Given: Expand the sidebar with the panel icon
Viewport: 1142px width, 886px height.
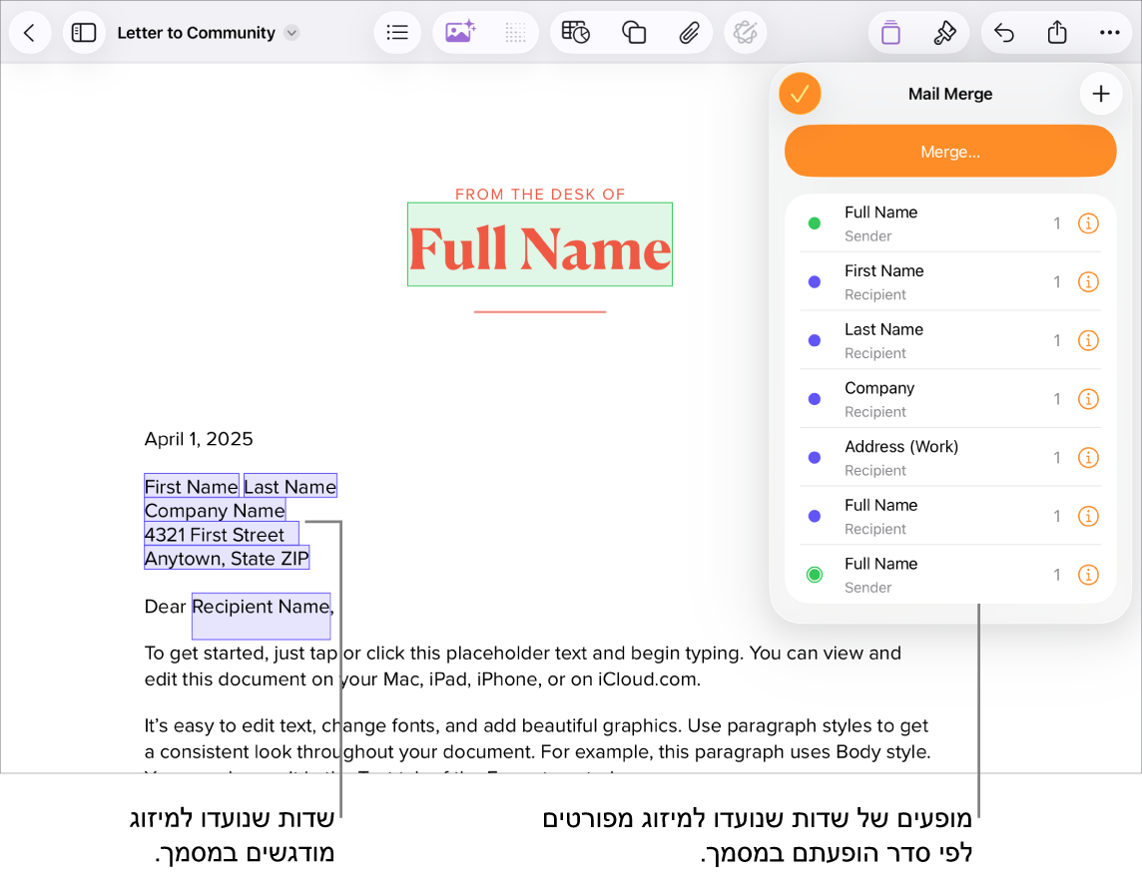Looking at the screenshot, I should (84, 32).
